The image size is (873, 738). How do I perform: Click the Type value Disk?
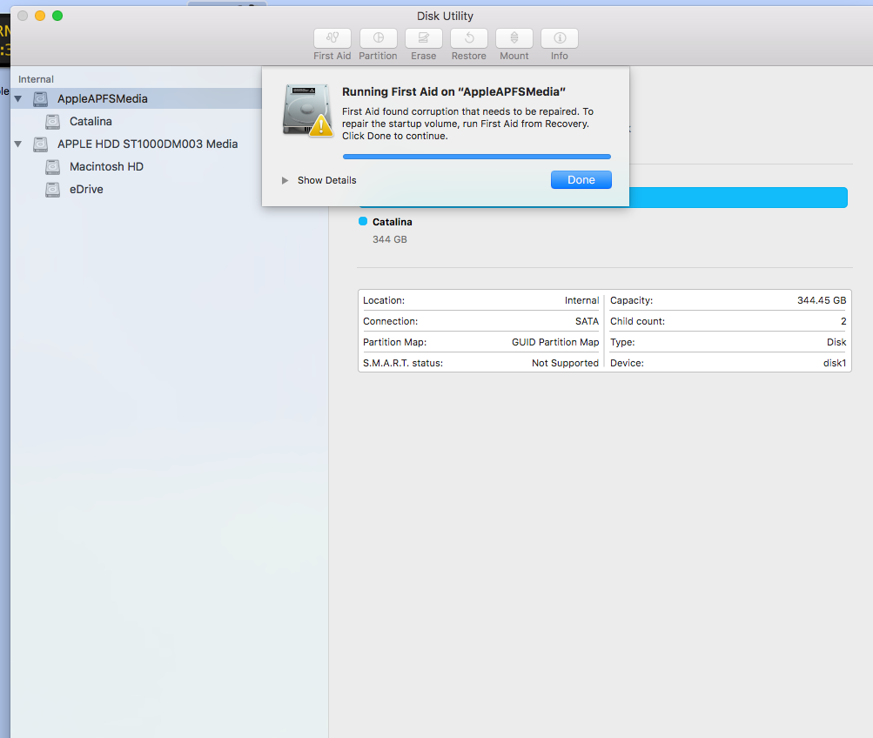(x=836, y=342)
